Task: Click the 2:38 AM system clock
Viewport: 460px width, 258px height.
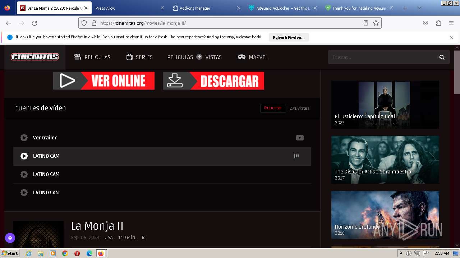Action: tap(442, 253)
